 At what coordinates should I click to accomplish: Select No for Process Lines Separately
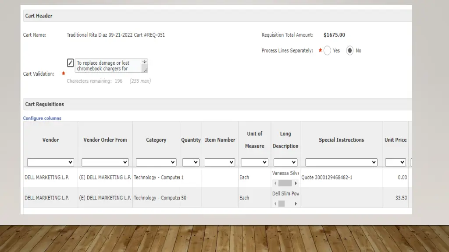[x=349, y=51]
